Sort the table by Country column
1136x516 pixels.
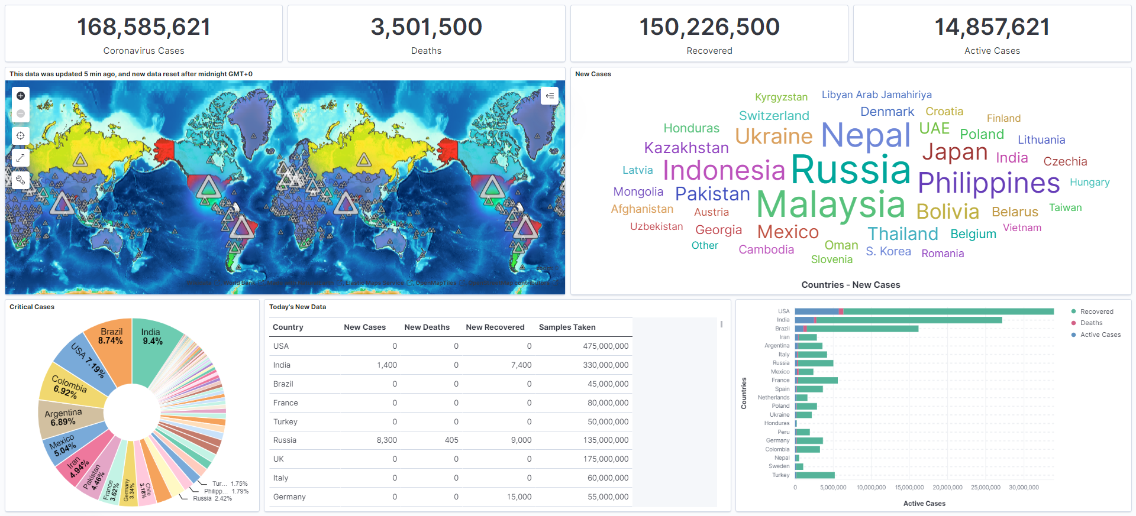(288, 327)
